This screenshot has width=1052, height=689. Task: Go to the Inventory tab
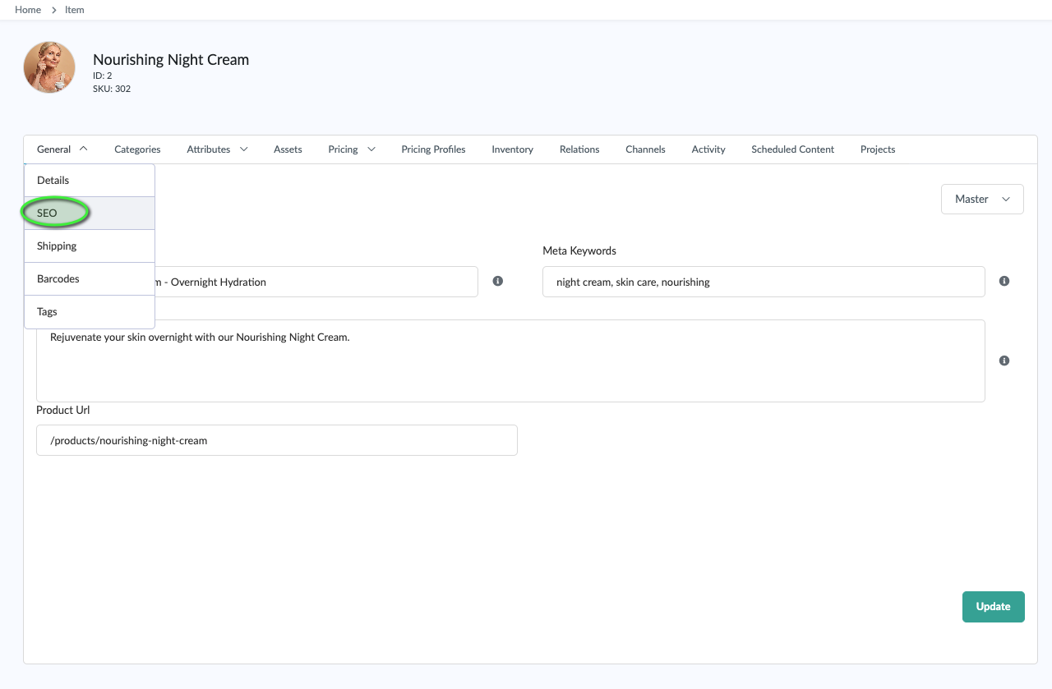(x=512, y=149)
